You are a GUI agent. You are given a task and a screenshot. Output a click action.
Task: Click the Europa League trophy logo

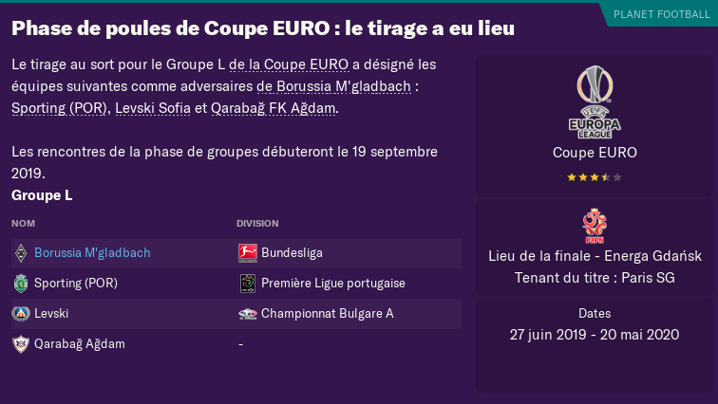595,102
